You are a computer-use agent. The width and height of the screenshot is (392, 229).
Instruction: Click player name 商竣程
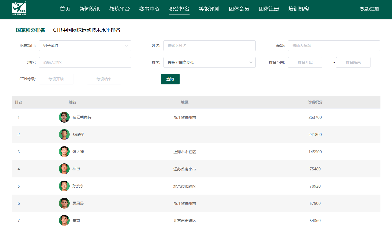pos(78,134)
